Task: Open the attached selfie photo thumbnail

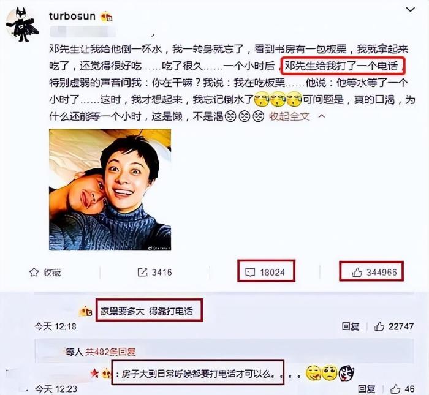Action: (x=110, y=190)
